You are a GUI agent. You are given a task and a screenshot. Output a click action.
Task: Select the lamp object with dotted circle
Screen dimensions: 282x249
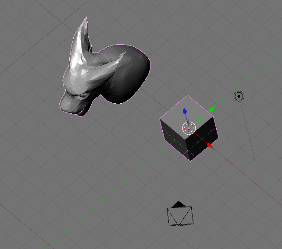coord(239,96)
